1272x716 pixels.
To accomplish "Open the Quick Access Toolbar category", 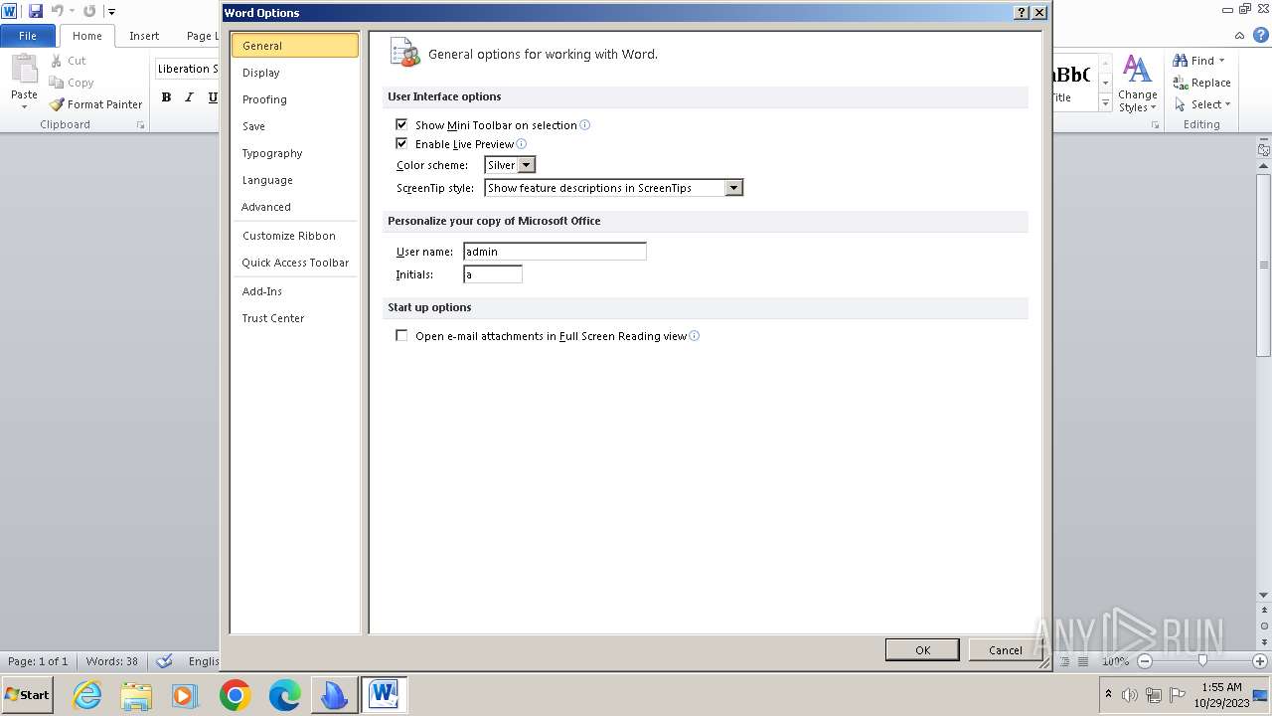I will click(294, 263).
